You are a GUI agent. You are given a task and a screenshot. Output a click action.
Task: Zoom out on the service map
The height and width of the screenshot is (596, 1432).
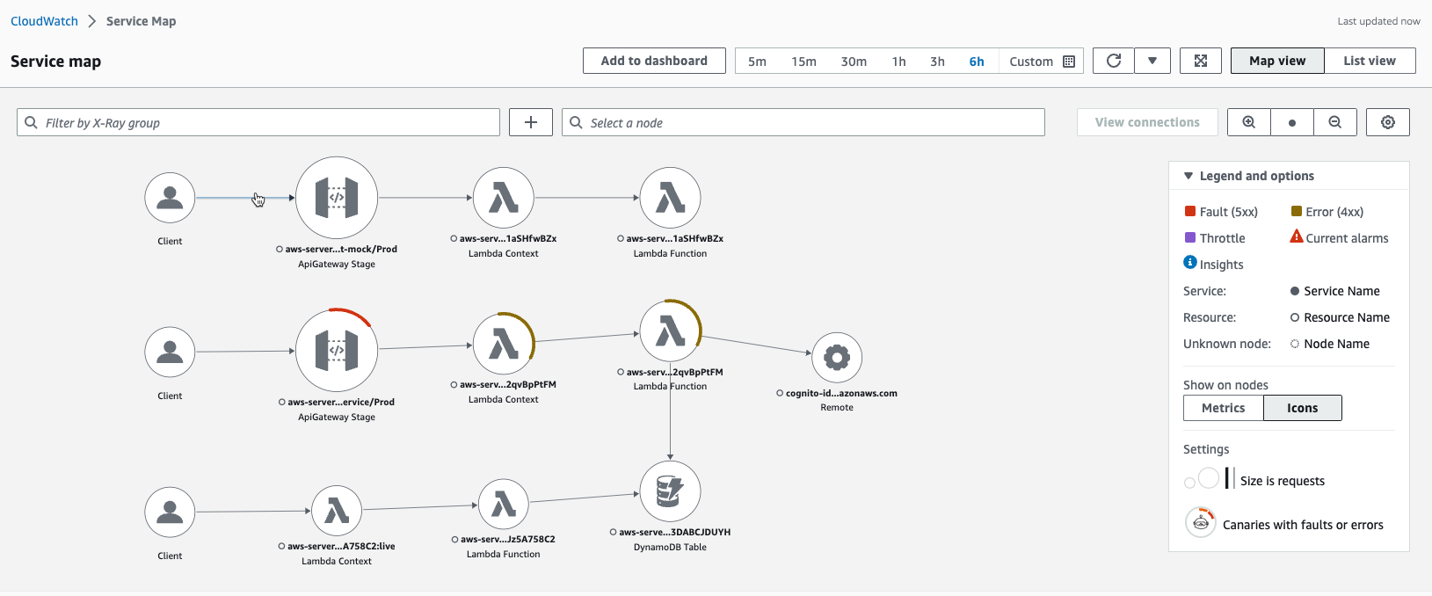1335,122
